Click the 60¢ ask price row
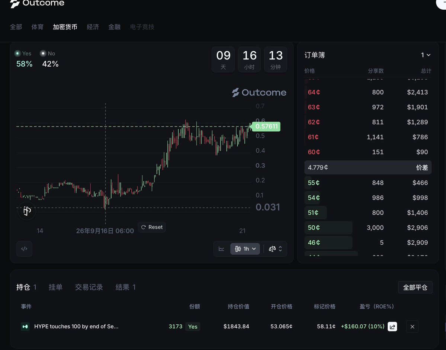 (368, 152)
